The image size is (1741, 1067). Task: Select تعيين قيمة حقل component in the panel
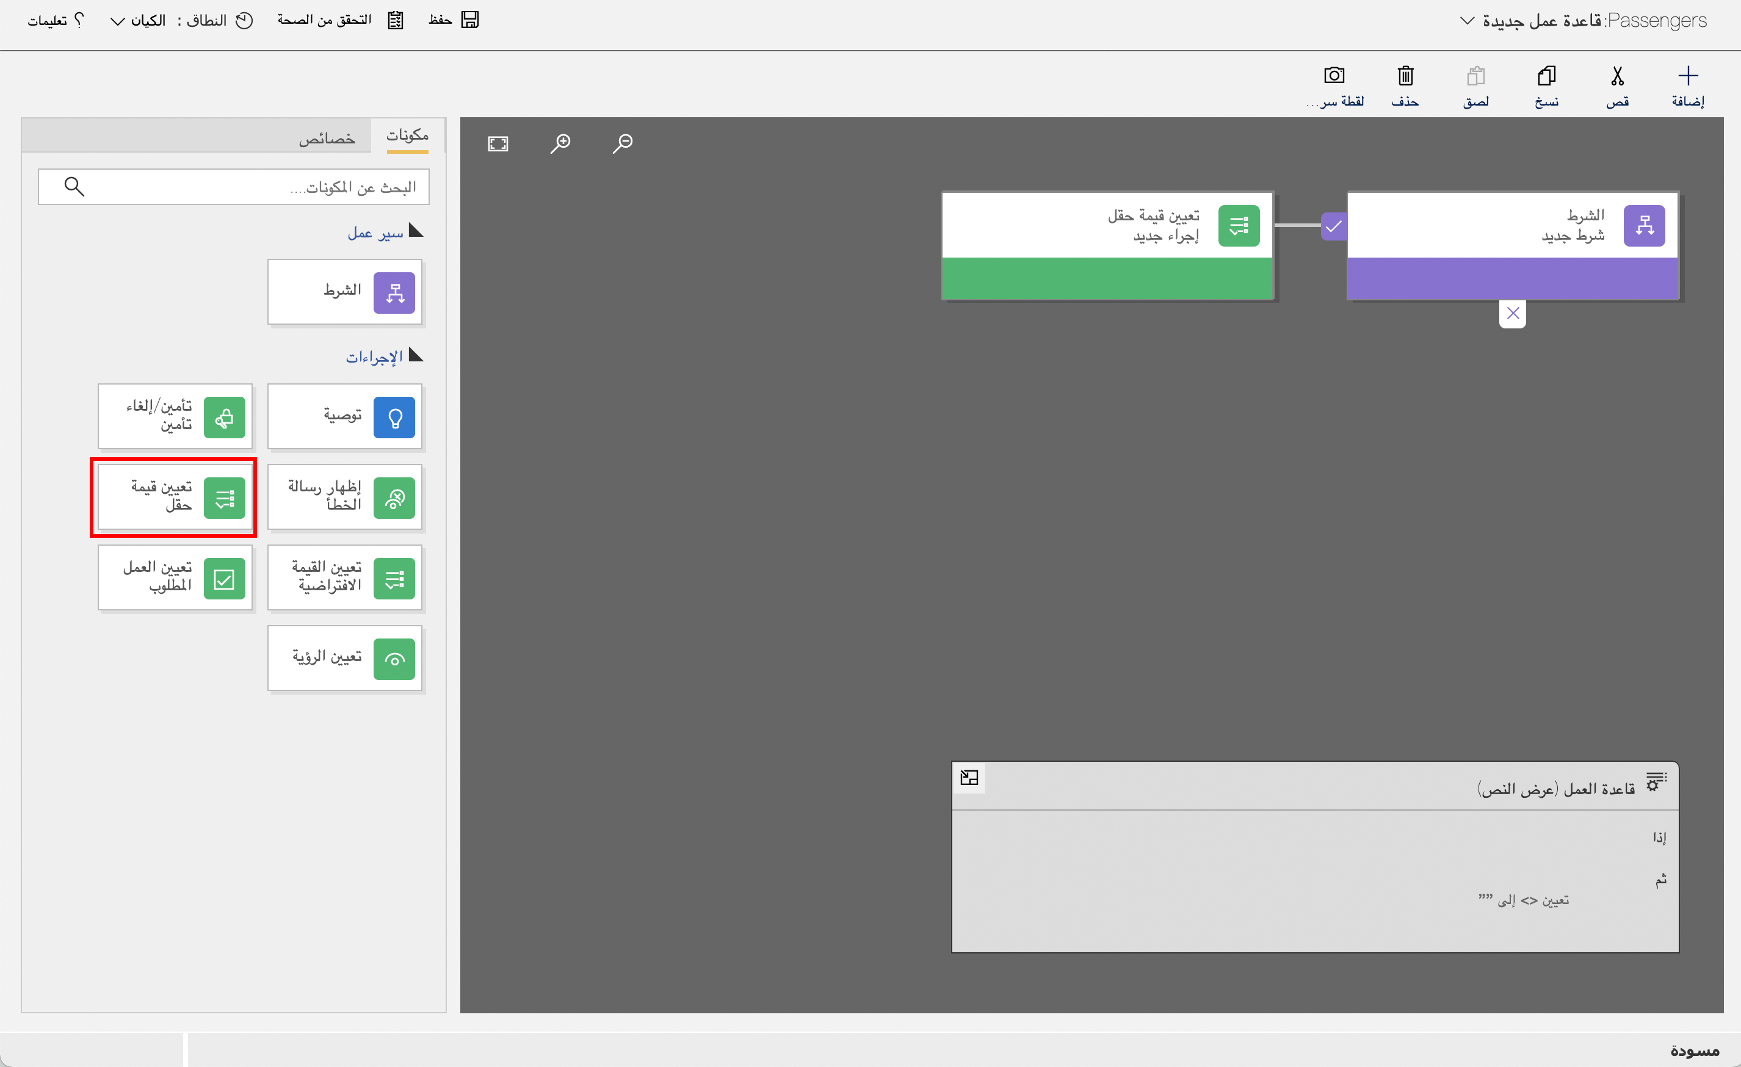pyautogui.click(x=175, y=497)
